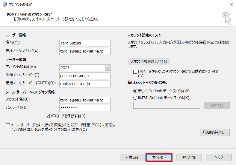Select 既存の Outlook データ ファイル radio button

(x=135, y=98)
